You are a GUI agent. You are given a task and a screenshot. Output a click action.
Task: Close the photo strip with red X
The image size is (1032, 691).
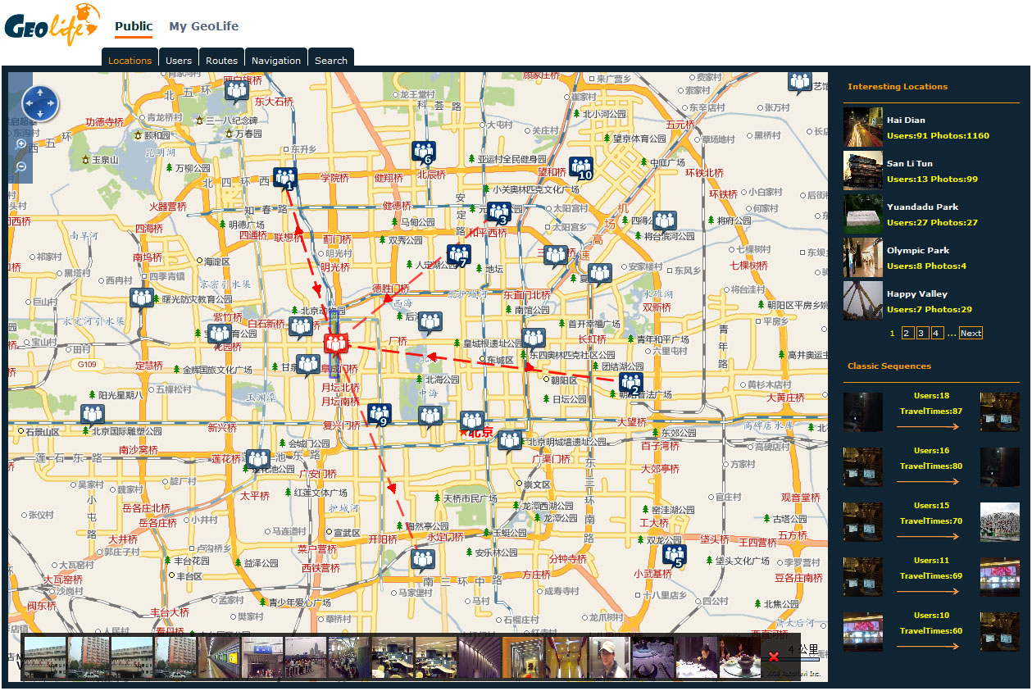(x=773, y=657)
